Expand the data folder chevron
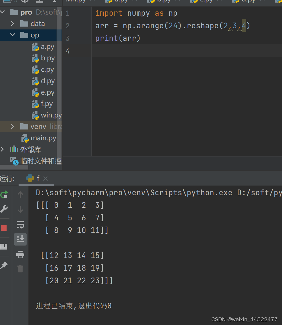This screenshot has height=325, width=282. tap(12, 23)
